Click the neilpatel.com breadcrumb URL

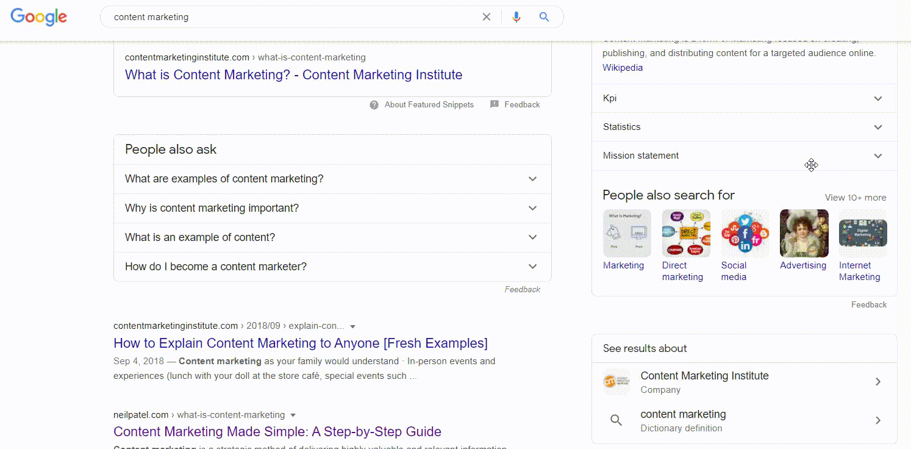tap(199, 415)
